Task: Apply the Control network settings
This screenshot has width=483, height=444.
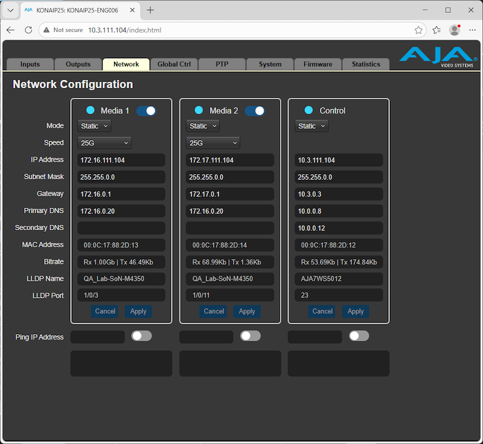Action: 355,311
